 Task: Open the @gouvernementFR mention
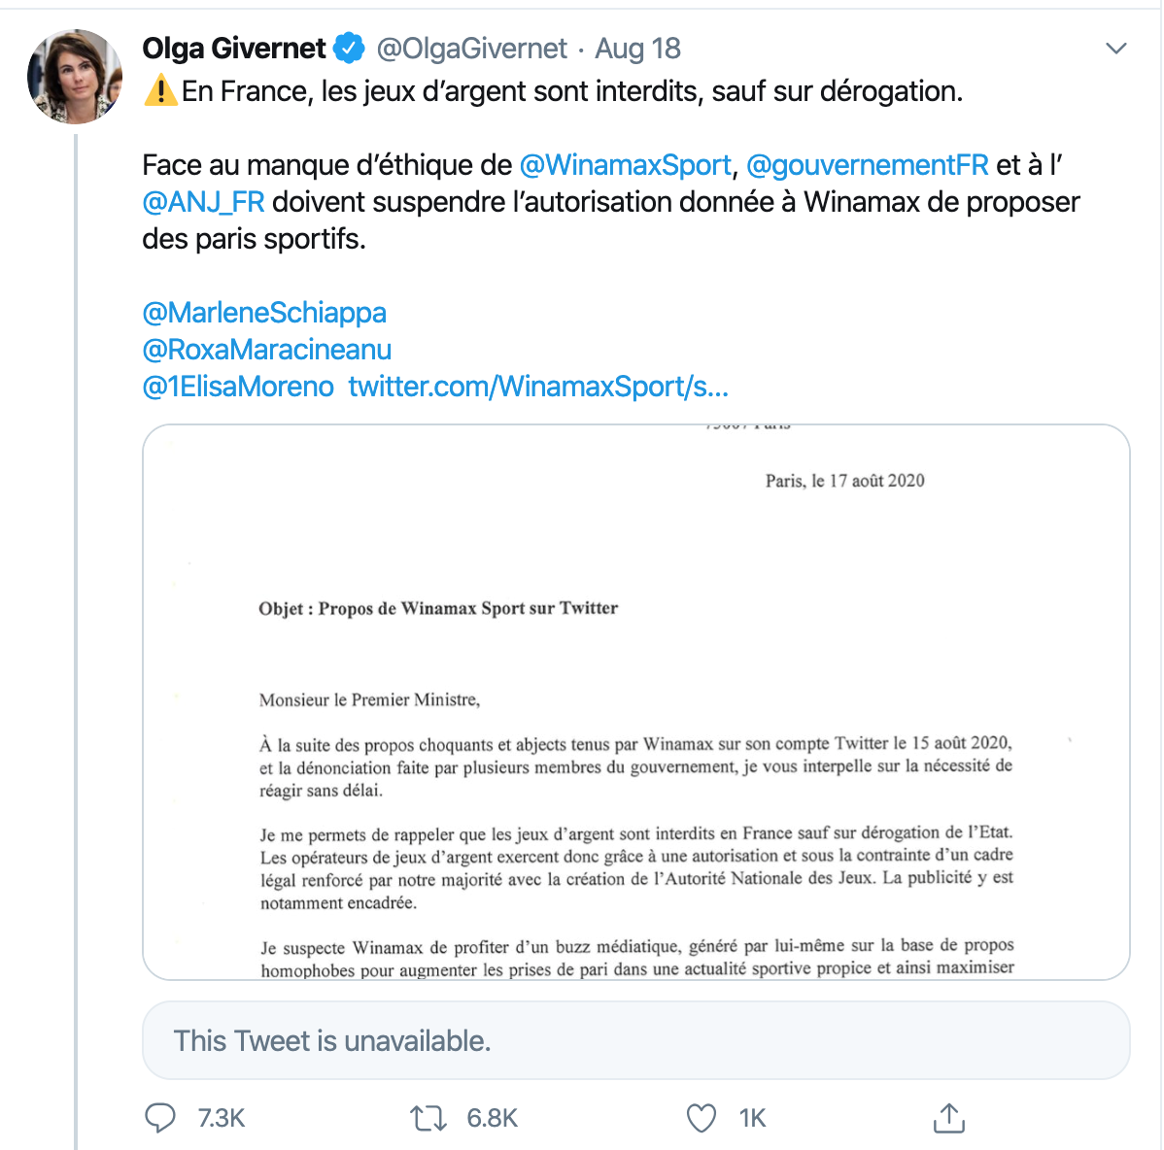(867, 165)
